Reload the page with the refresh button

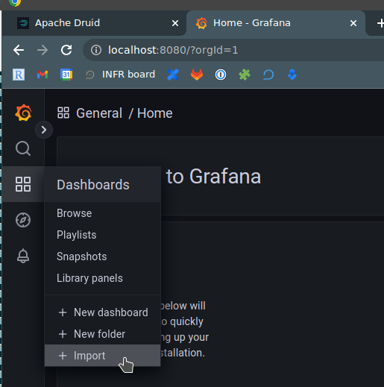(x=66, y=50)
